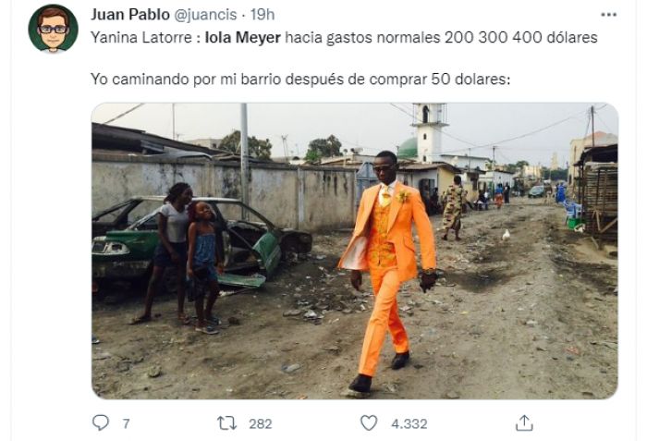Like the tweet with heart icon
Viewport: 647px width, 441px height.
coord(369,423)
